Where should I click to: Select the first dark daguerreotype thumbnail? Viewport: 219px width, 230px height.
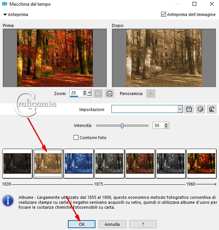pos(17,163)
